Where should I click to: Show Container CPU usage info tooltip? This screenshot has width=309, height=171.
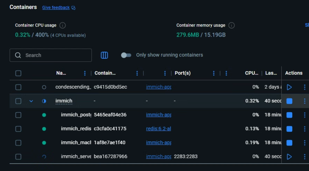pos(63,26)
